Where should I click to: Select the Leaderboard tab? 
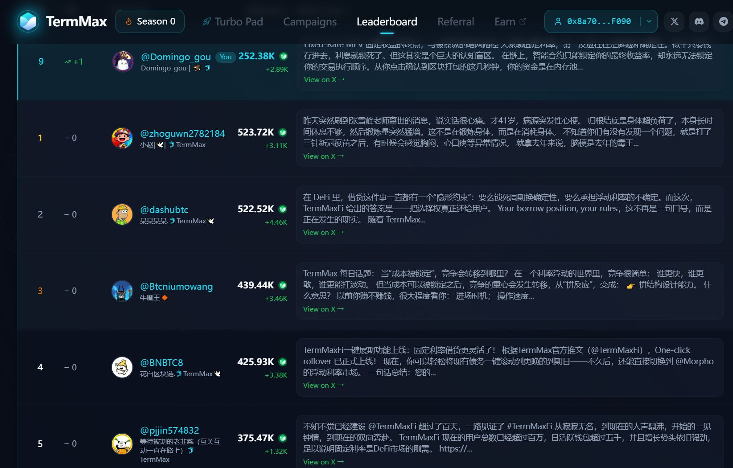[387, 21]
